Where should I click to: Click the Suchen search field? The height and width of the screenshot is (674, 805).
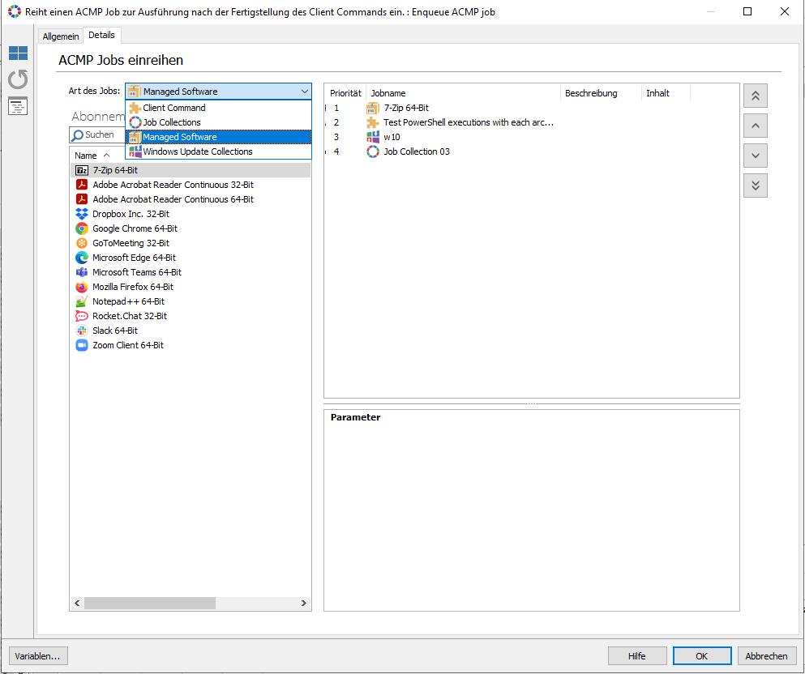coord(97,135)
